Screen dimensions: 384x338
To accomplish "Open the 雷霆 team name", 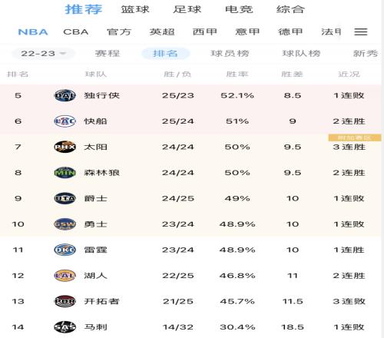I will click(x=96, y=250).
